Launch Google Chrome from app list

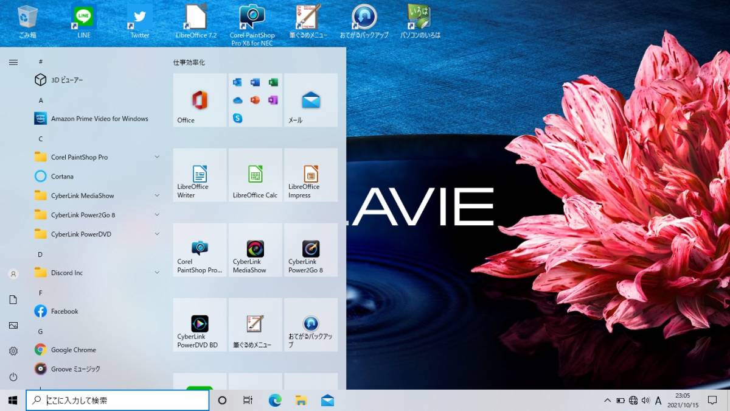coord(97,350)
